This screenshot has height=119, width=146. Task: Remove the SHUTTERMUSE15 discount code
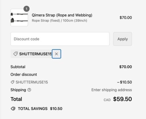(56, 54)
